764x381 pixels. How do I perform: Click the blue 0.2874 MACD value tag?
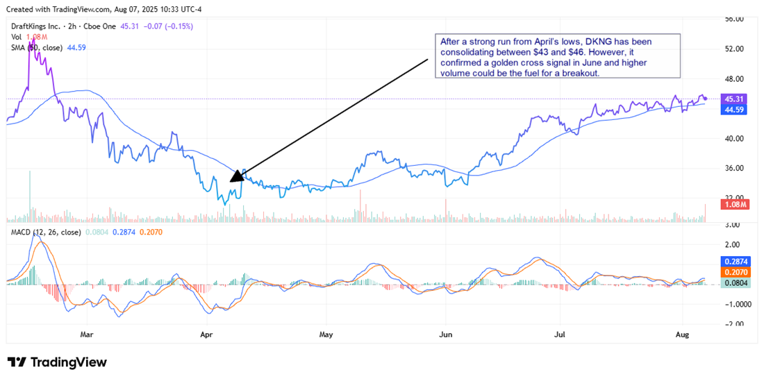733,262
